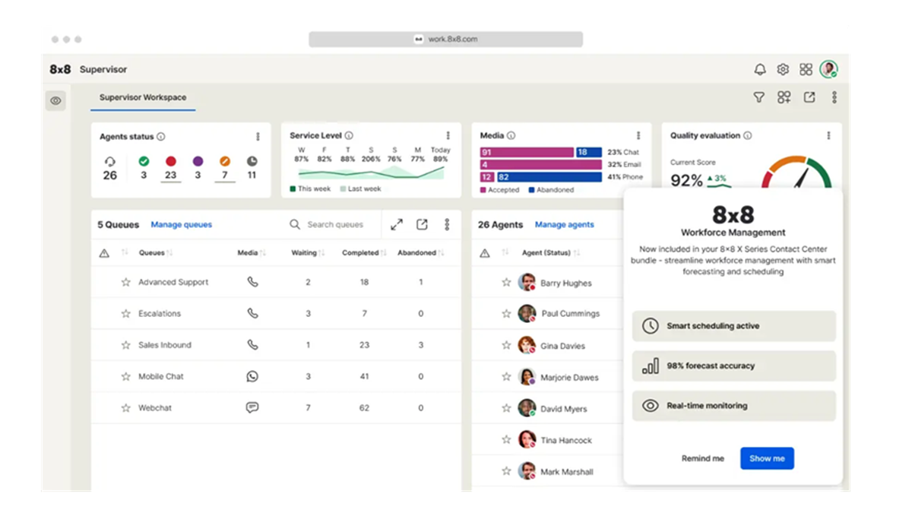Sort queues by the Waiting column arrows
This screenshot has height=513, width=912.
321,252
